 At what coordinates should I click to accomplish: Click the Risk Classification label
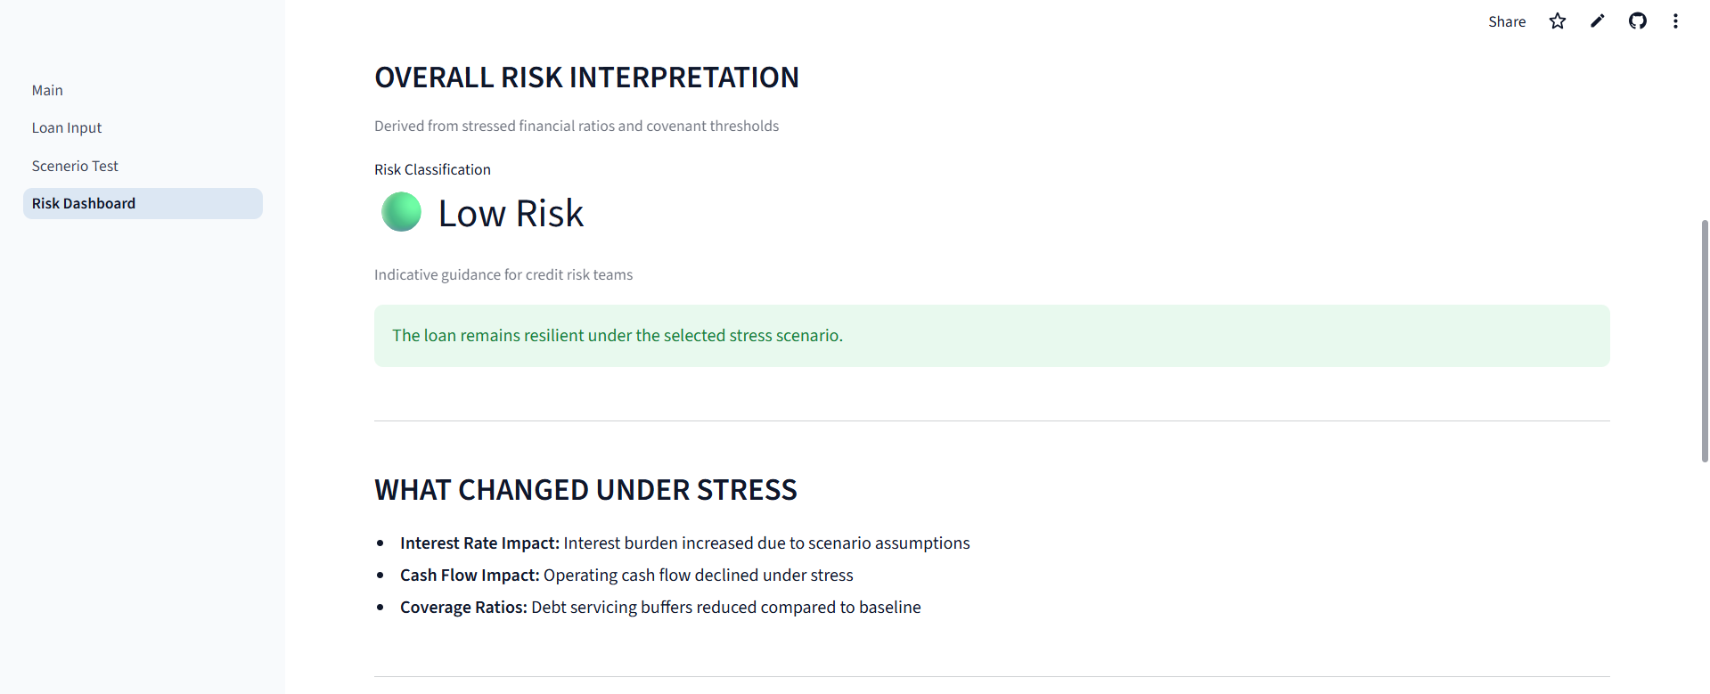[x=432, y=169]
